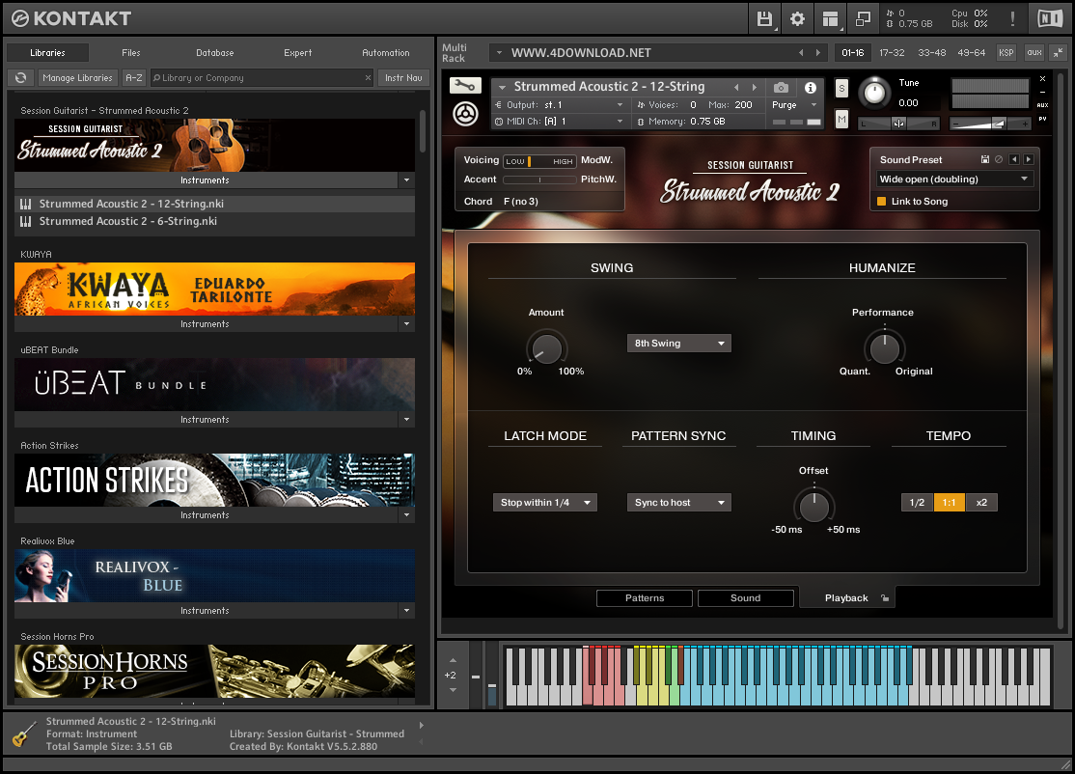This screenshot has height=774, width=1075.
Task: Click the Action Strikes Instruments bar
Action: click(x=206, y=514)
